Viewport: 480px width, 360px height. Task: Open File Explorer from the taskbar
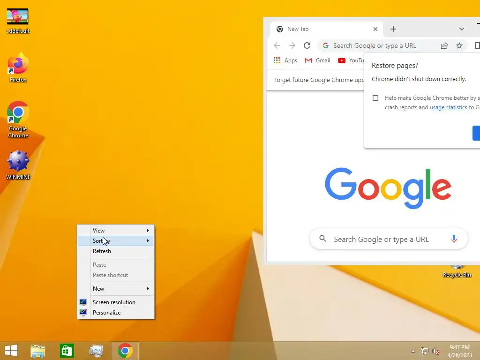tap(37, 351)
